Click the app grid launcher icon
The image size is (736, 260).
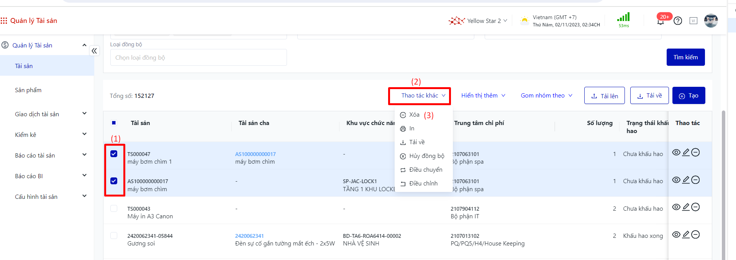point(4,21)
